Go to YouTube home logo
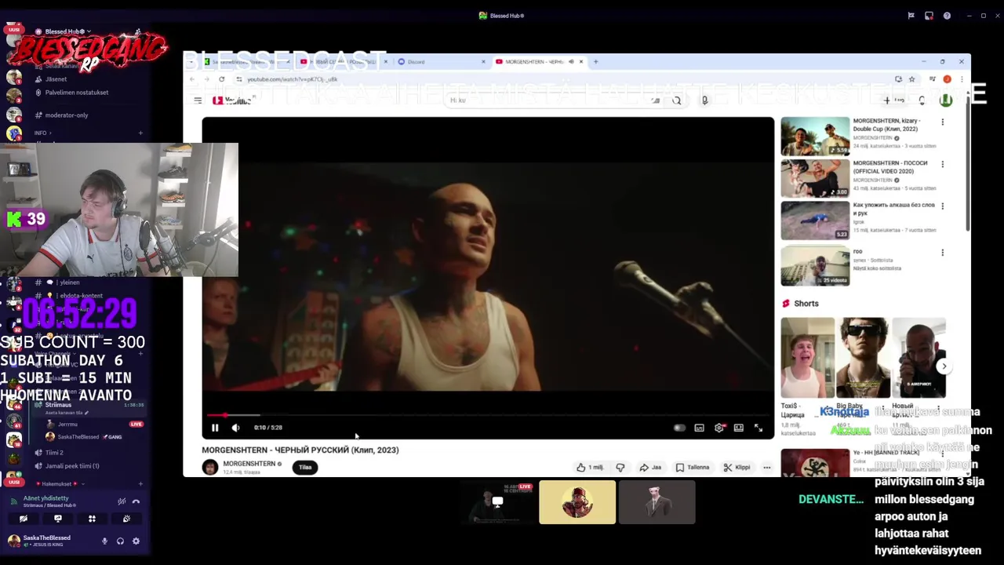Image resolution: width=1004 pixels, height=565 pixels. pos(232,100)
